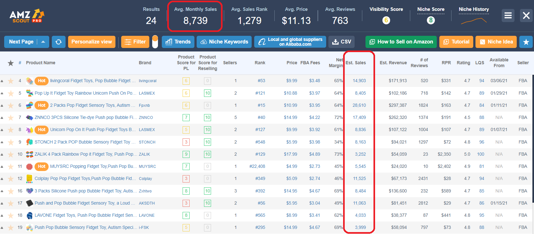This screenshot has width=534, height=234.
Task: Open ZALIK 4 Pack Rainbow Pop product link
Action: (85, 154)
